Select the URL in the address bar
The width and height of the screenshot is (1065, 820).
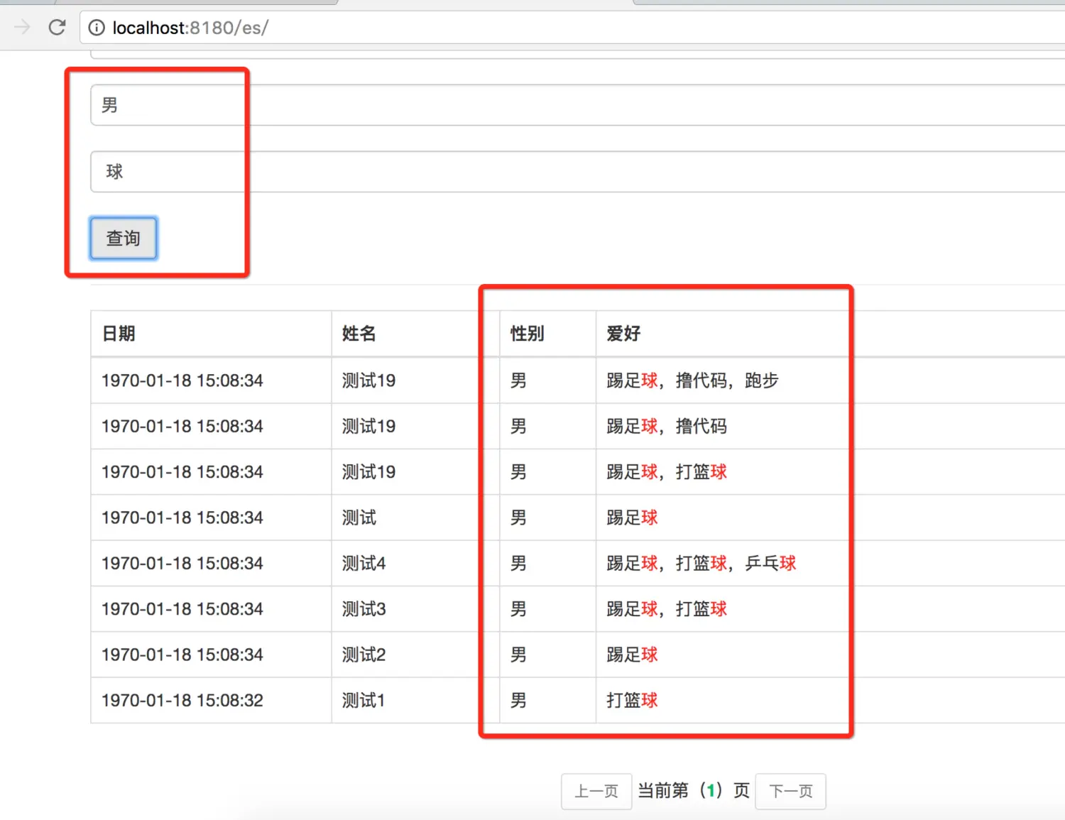[190, 28]
